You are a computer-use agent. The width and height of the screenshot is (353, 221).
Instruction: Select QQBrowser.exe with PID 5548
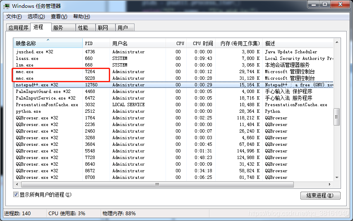click(173, 151)
